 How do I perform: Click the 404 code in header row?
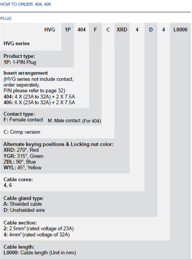(81, 30)
